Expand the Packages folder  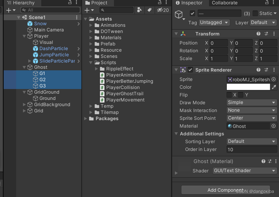tap(85, 119)
